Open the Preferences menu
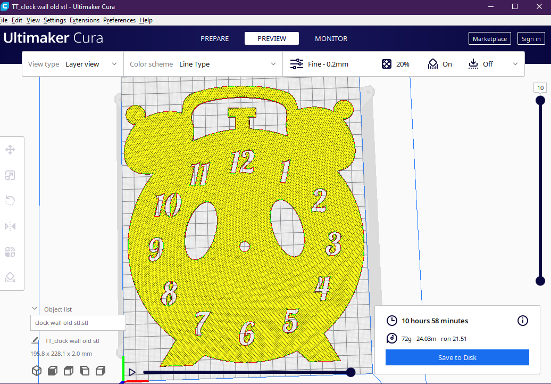 119,20
